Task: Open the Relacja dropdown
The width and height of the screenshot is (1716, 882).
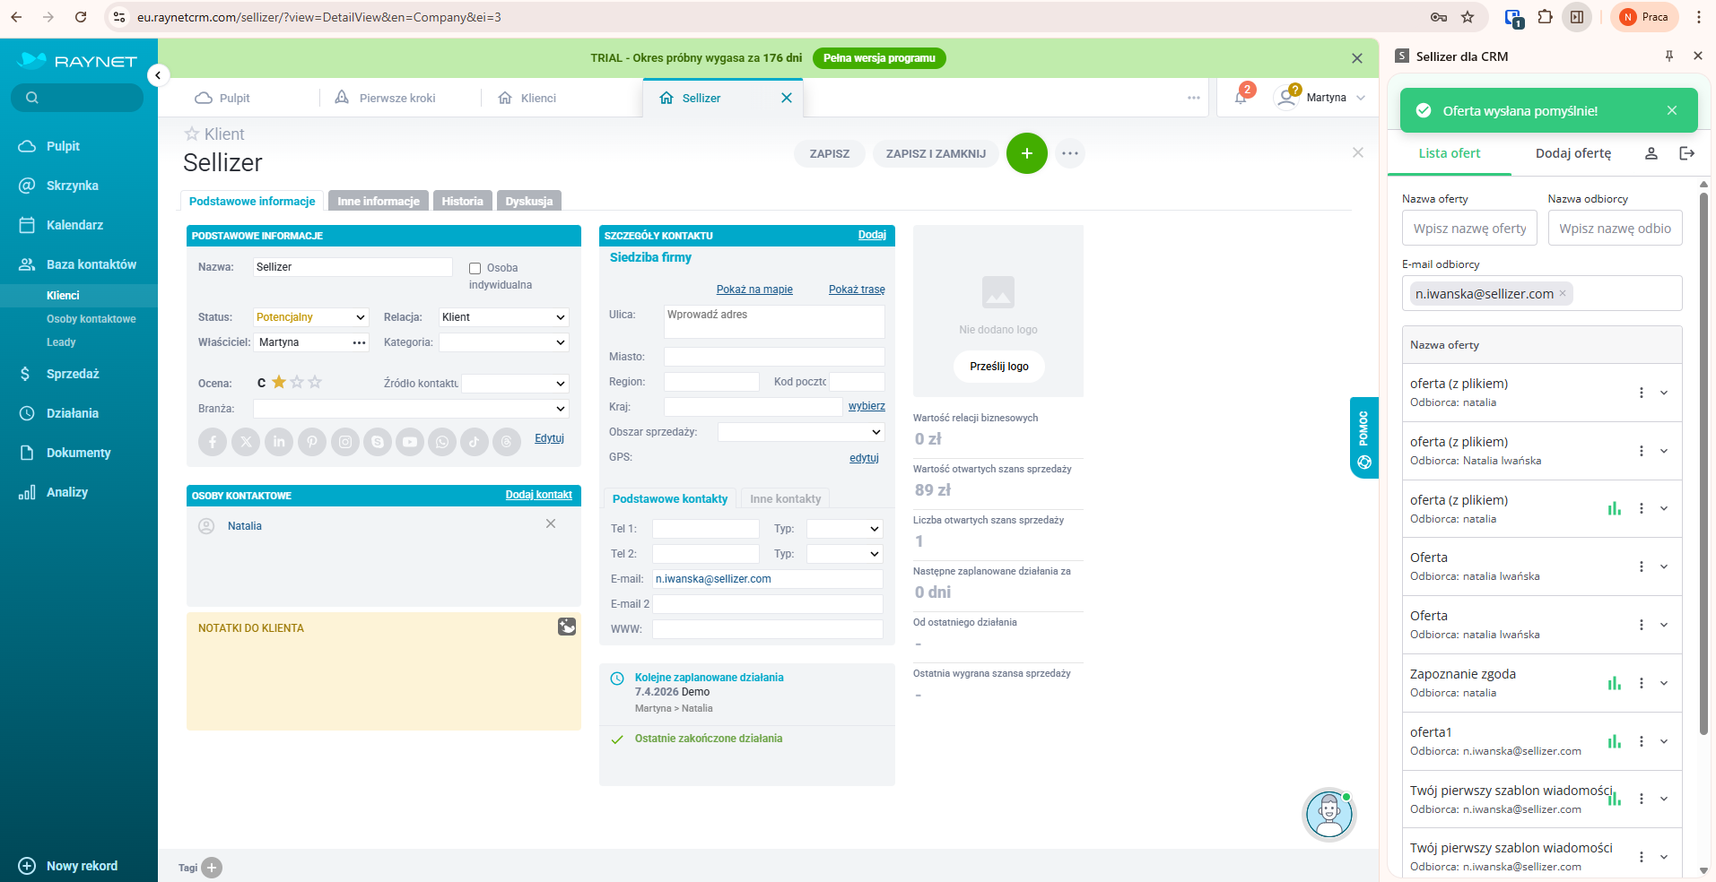Action: [503, 317]
